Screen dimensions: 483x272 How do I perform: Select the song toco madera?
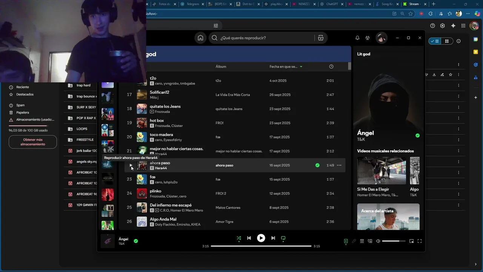coord(161,134)
